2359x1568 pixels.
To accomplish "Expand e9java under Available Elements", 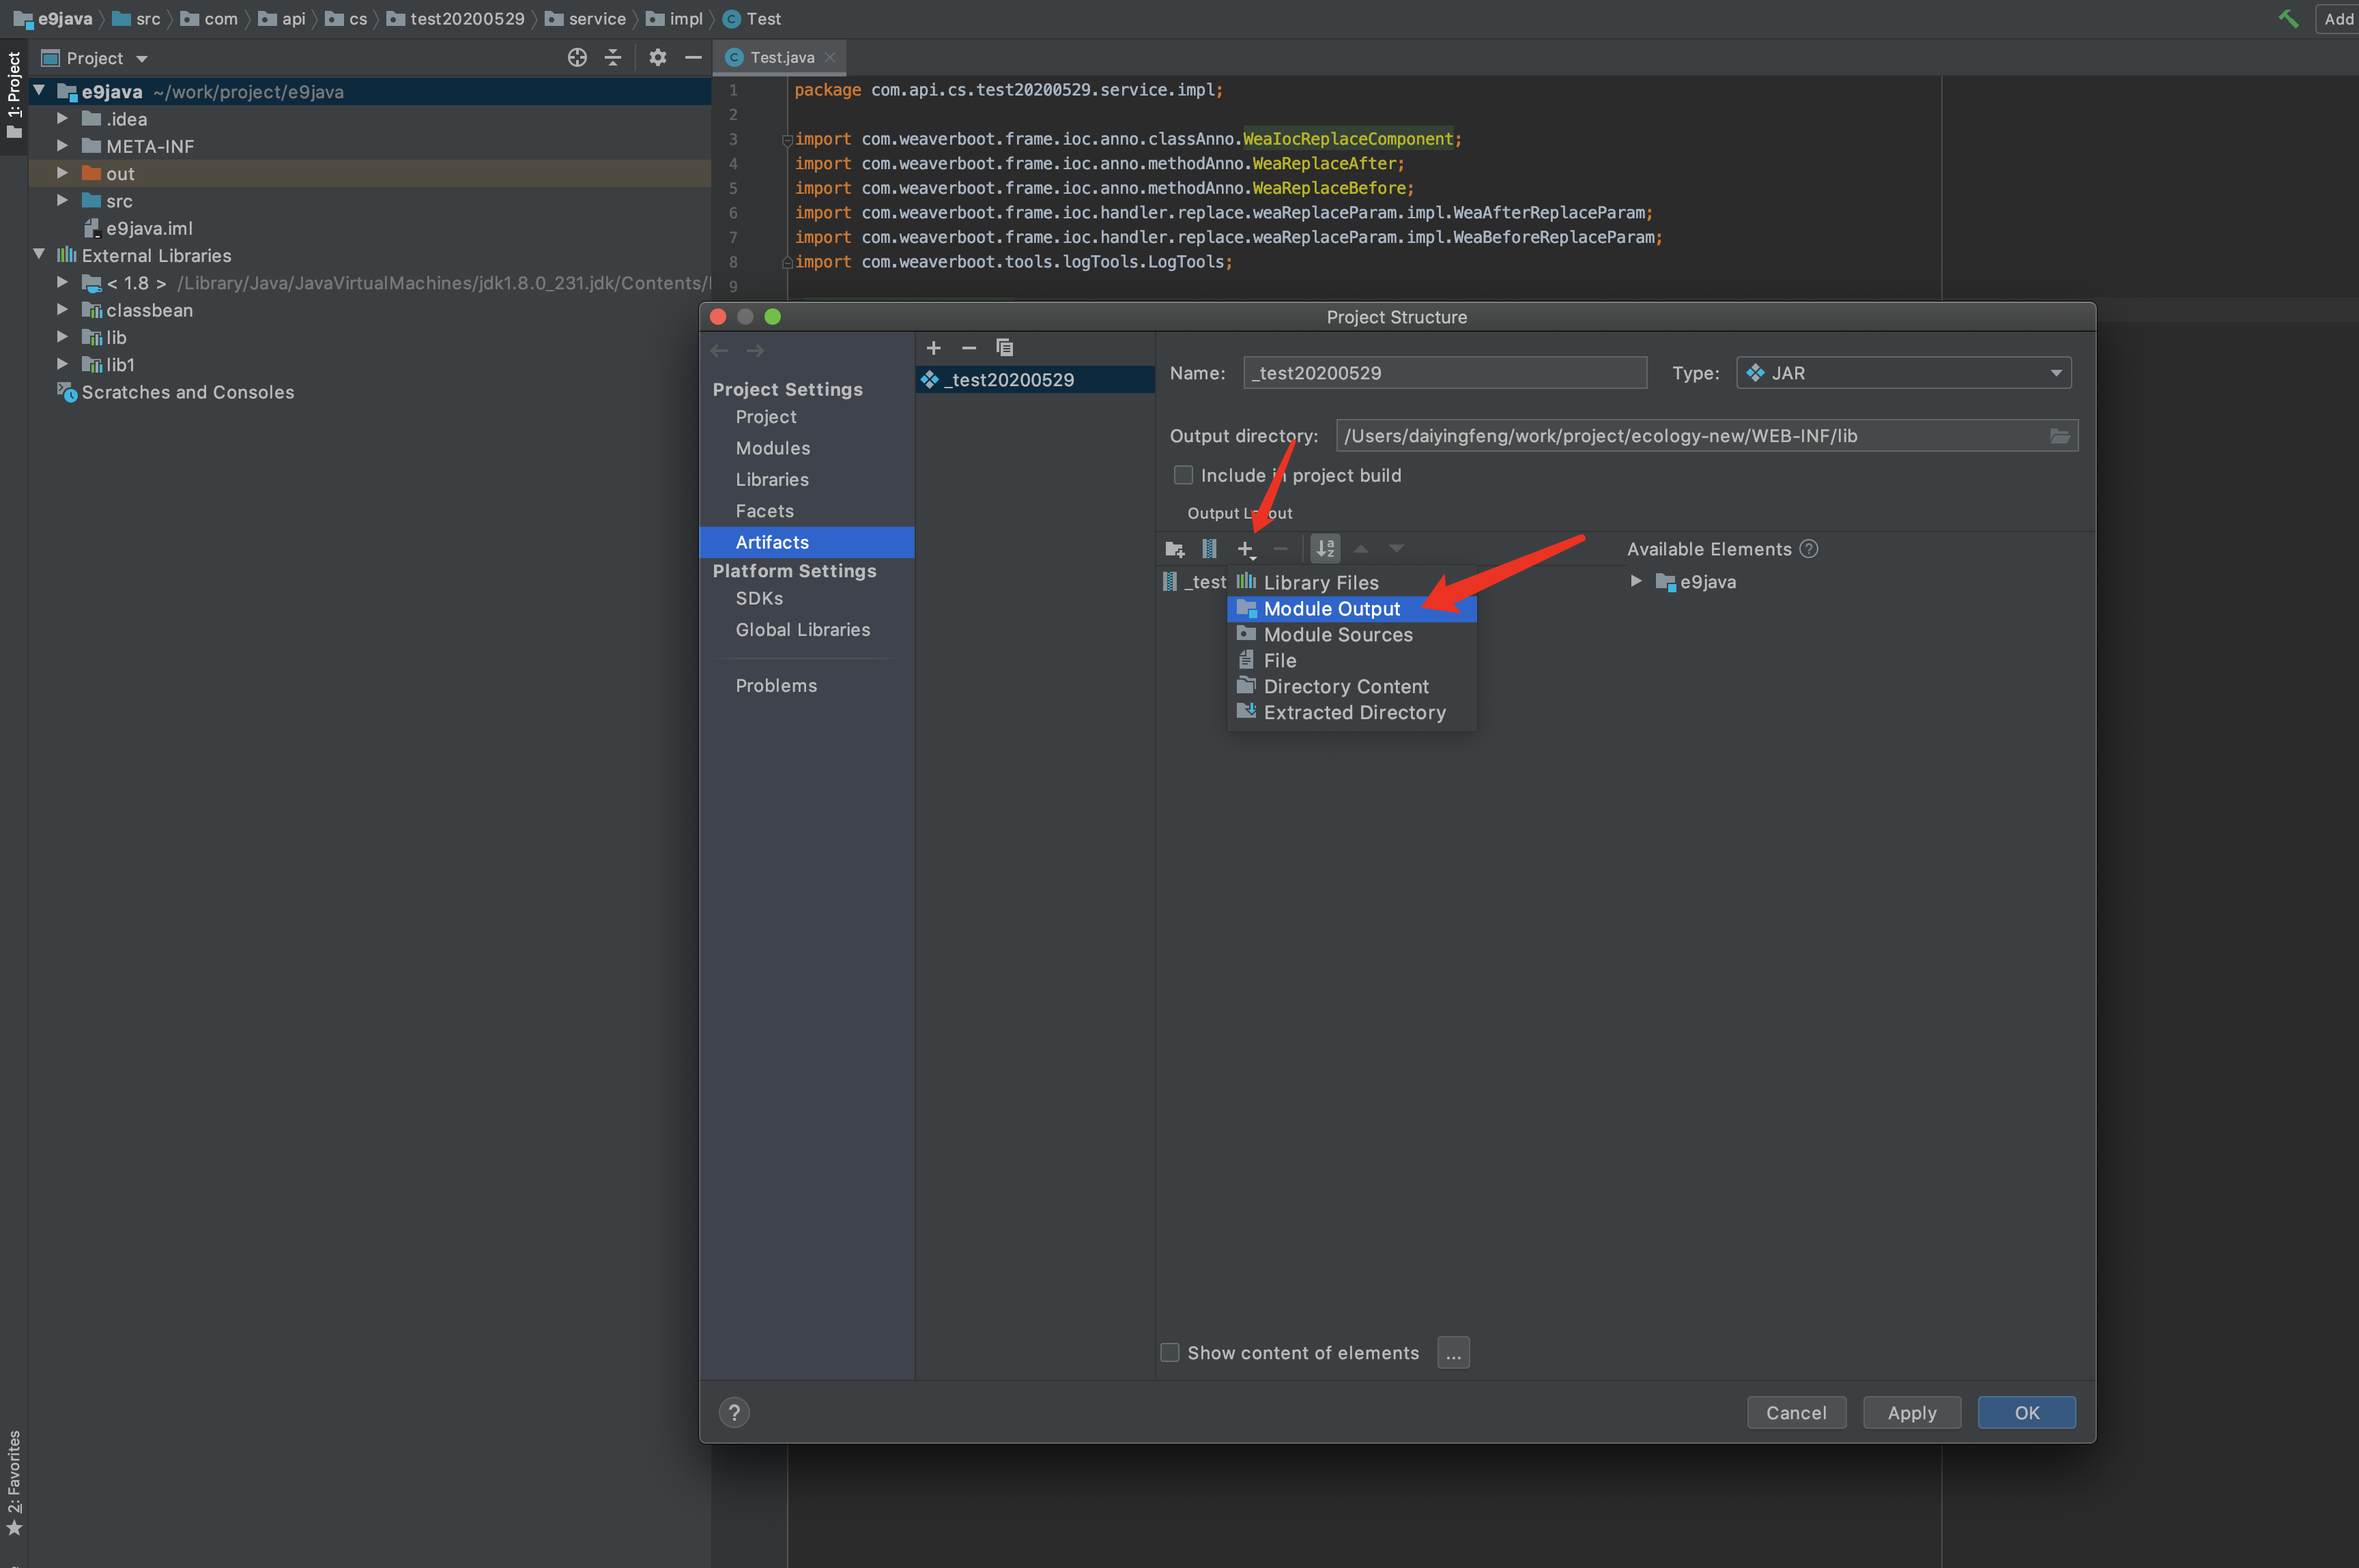I will point(1635,581).
